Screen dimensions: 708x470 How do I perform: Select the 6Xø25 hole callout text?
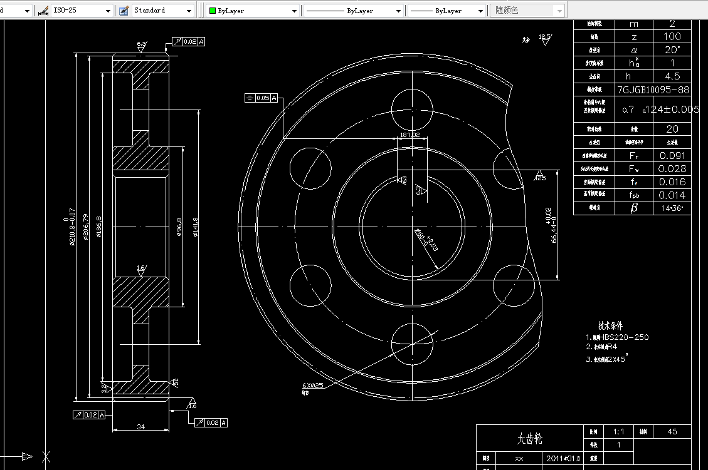pyautogui.click(x=312, y=386)
